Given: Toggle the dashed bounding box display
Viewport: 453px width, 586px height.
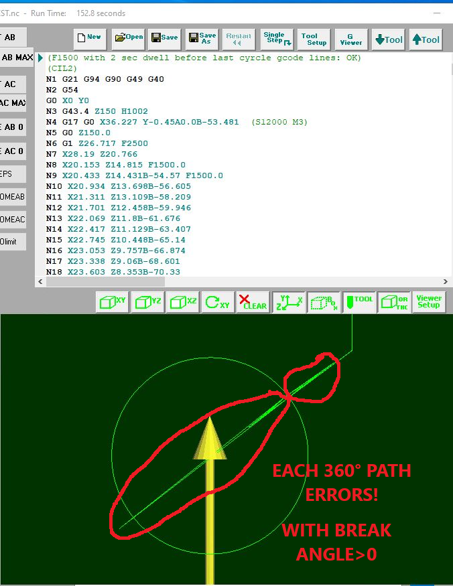Looking at the screenshot, I should pyautogui.click(x=324, y=302).
